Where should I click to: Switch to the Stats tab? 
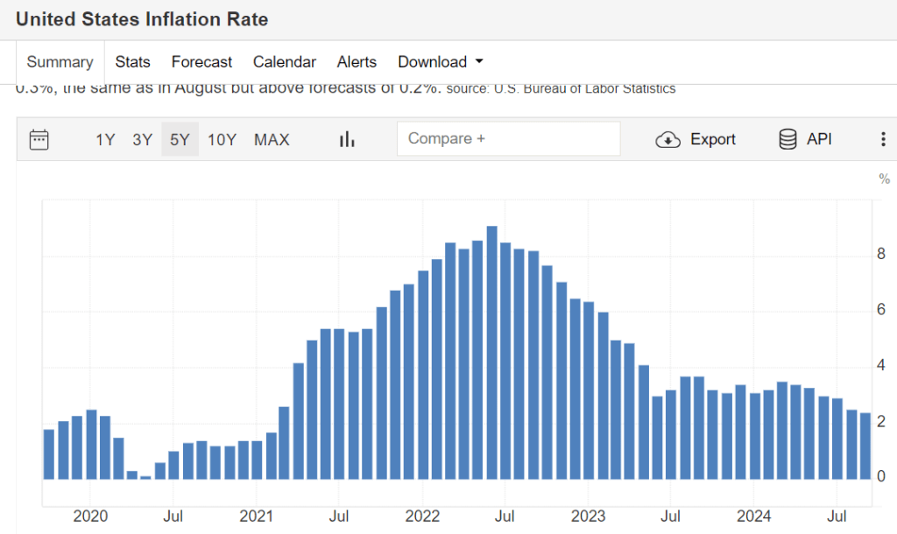coord(132,62)
